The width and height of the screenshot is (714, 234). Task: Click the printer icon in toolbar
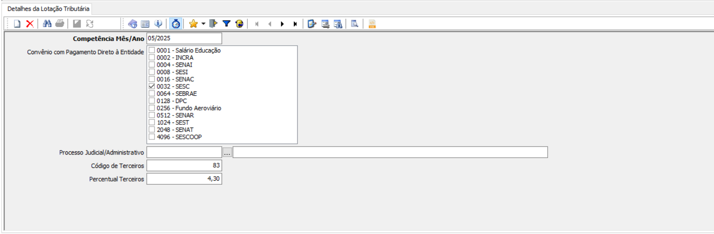coord(60,24)
